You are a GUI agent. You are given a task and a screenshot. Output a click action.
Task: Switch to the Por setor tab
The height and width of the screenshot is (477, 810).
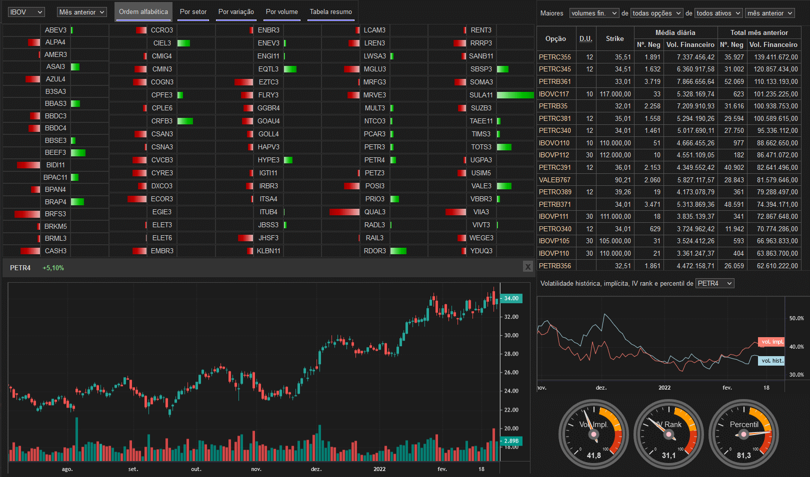[193, 12]
